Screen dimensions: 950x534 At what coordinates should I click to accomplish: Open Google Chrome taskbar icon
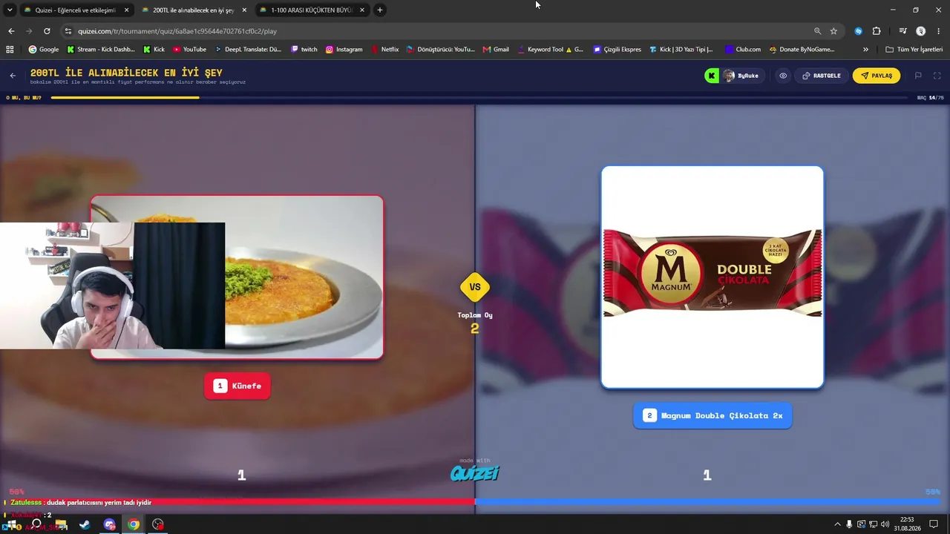click(x=134, y=524)
